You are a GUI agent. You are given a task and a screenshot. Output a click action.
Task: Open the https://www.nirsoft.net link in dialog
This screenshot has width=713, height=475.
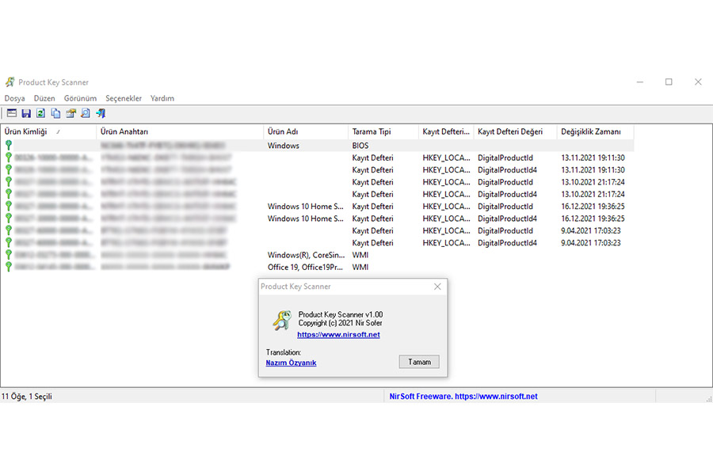click(x=338, y=335)
